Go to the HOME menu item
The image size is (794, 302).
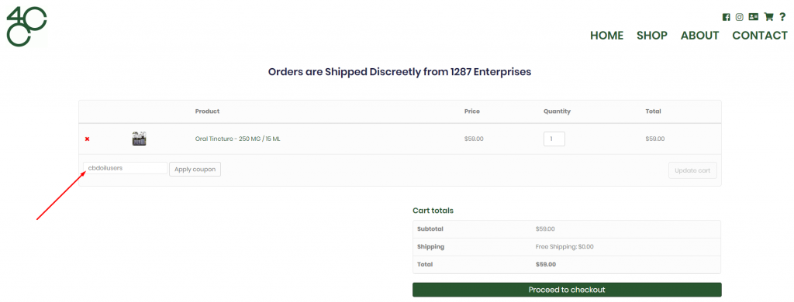(606, 36)
